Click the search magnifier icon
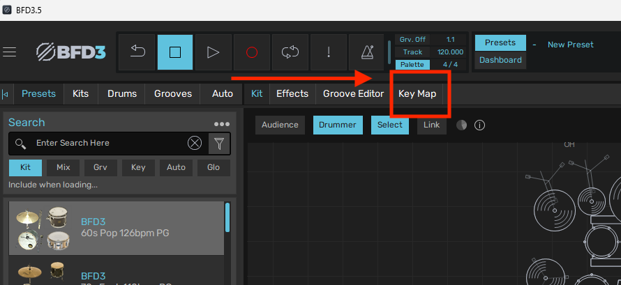 21,143
